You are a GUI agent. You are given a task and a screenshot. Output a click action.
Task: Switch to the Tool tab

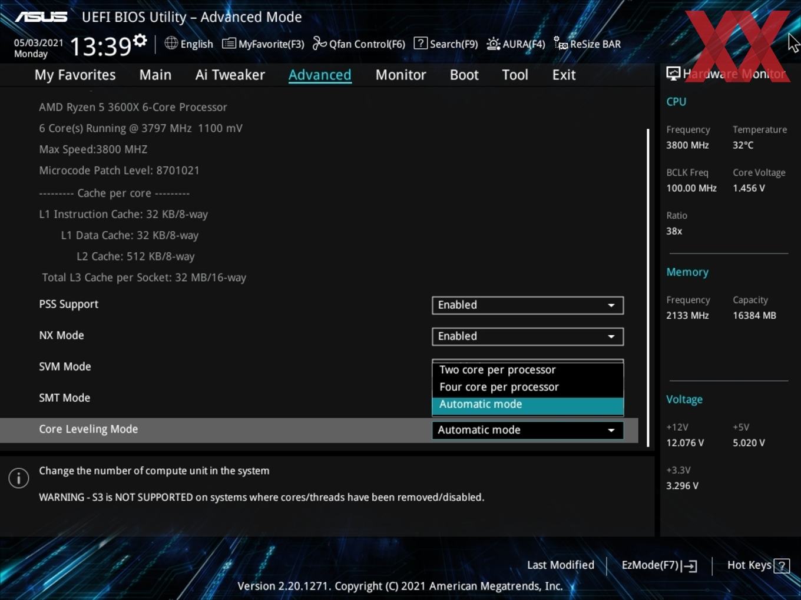click(515, 75)
